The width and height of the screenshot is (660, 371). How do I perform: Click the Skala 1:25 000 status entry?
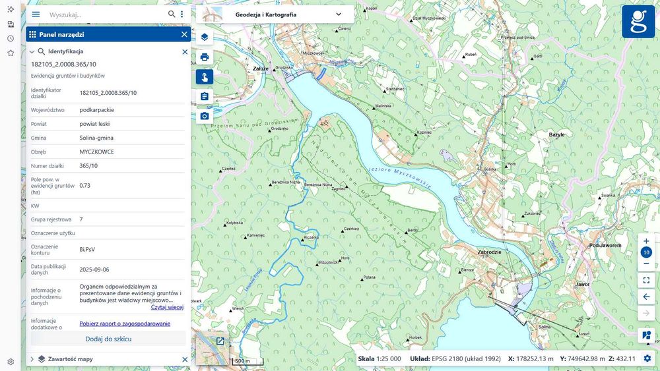(379, 359)
